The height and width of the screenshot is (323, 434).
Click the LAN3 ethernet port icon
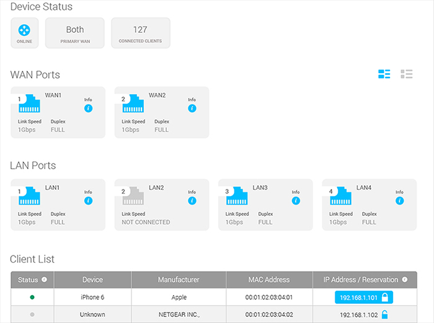pos(237,196)
